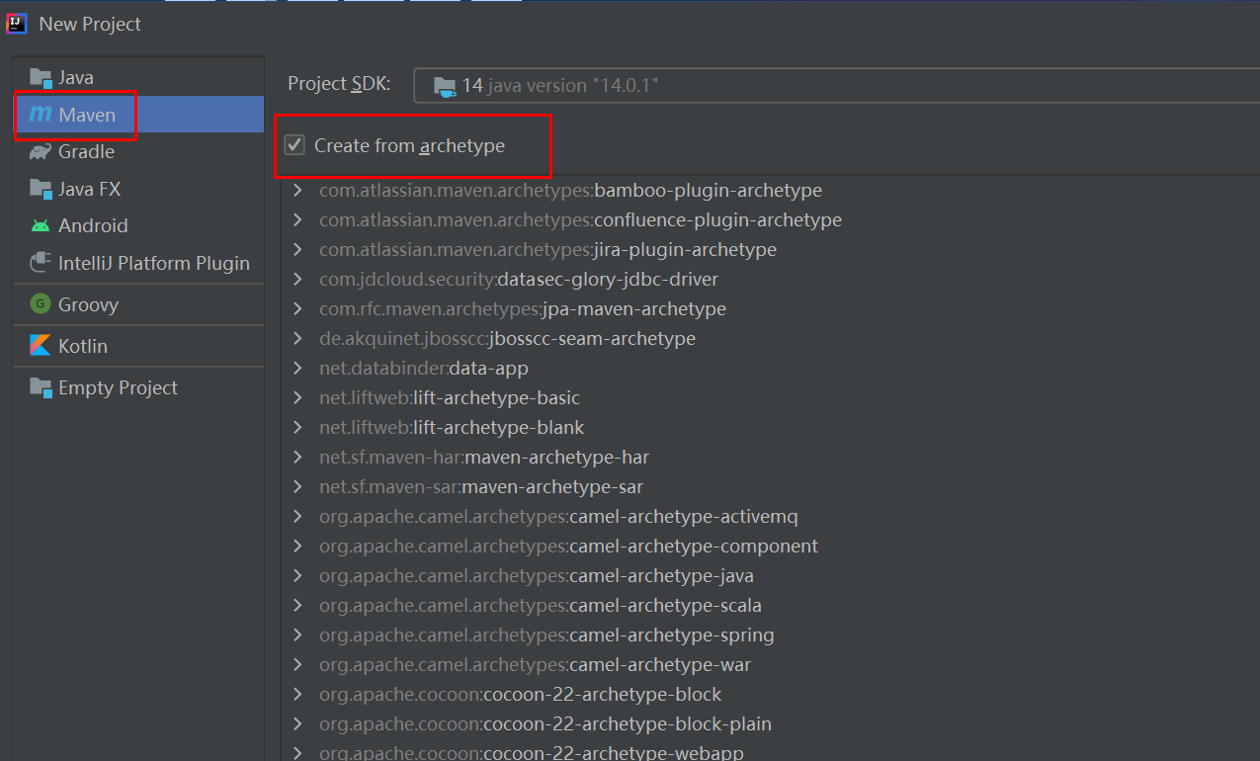Viewport: 1260px width, 761px height.
Task: Expand the camel-archetype-component row
Action: (297, 547)
